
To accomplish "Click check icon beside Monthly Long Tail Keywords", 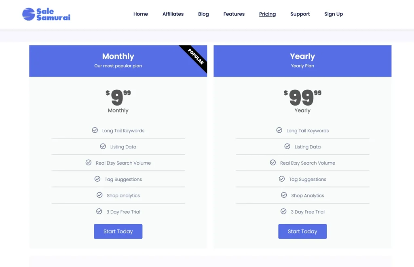I will click(x=95, y=130).
